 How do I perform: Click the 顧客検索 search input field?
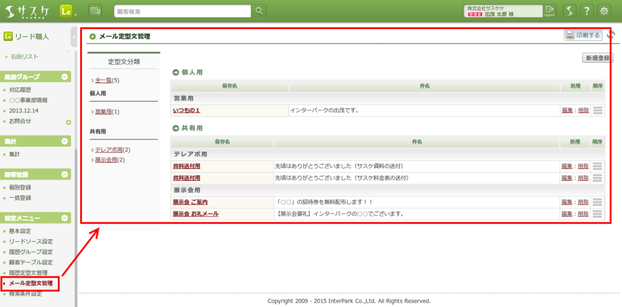coord(183,11)
